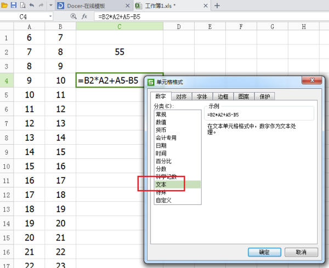Screen dimensions: 329x268
Task: Select column A header
Action: (x=29, y=26)
